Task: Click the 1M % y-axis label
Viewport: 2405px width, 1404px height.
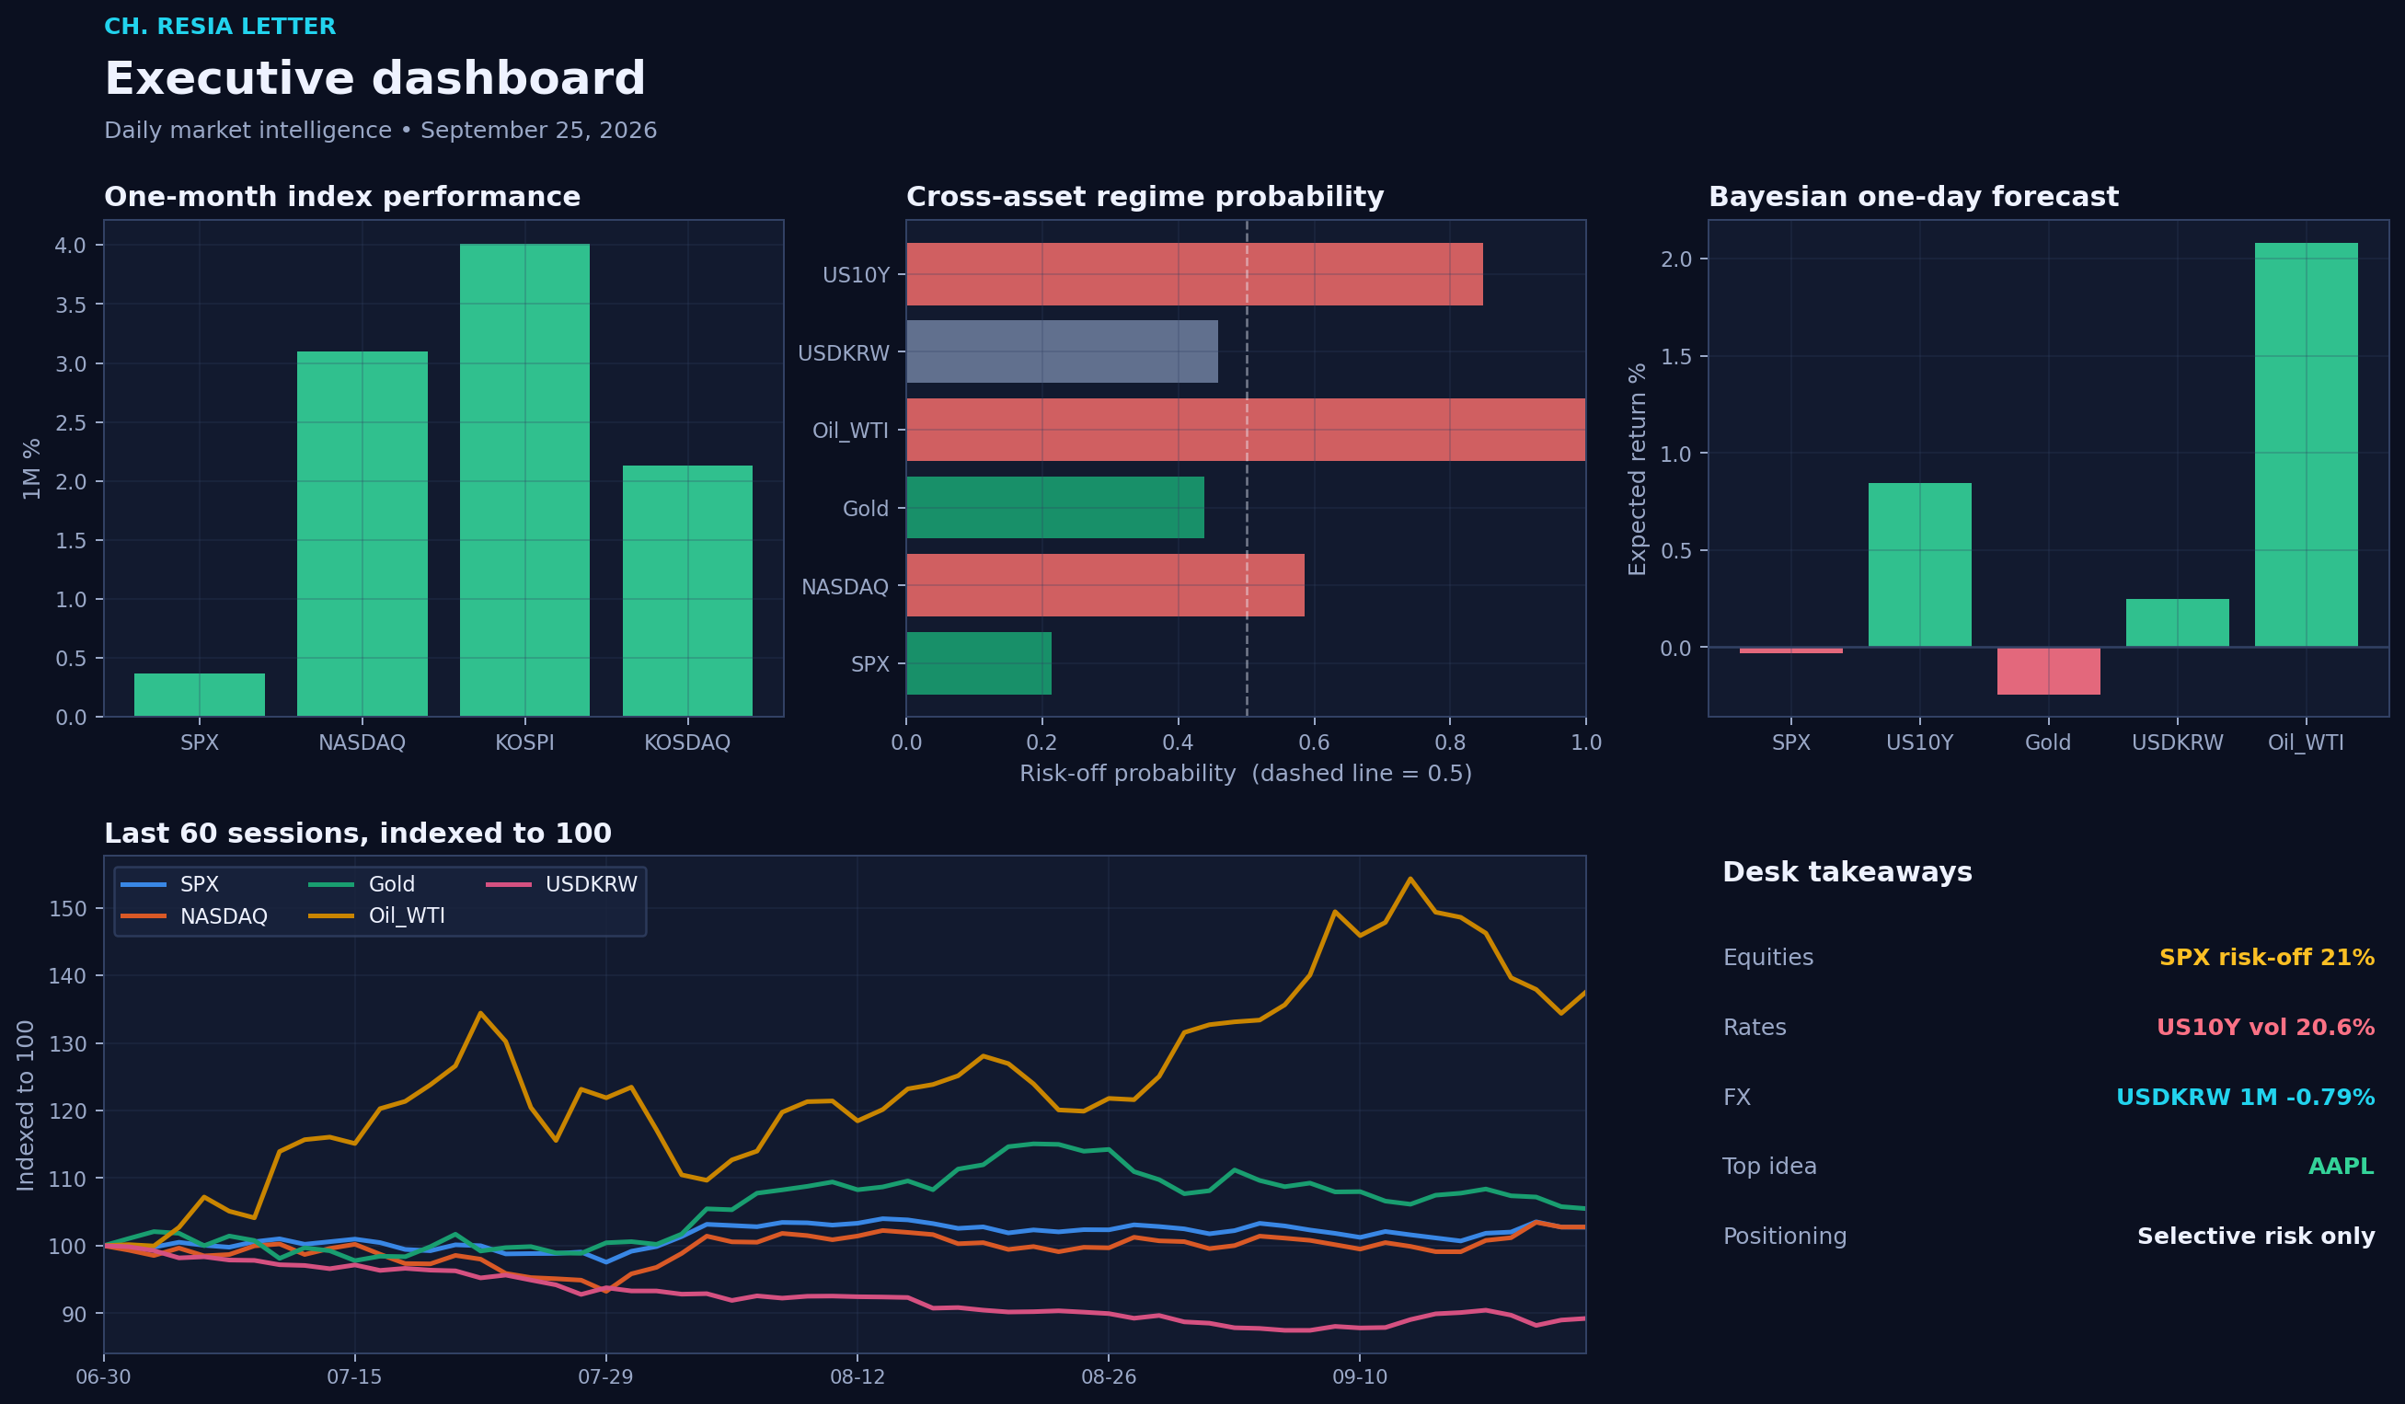Action: click(x=31, y=468)
